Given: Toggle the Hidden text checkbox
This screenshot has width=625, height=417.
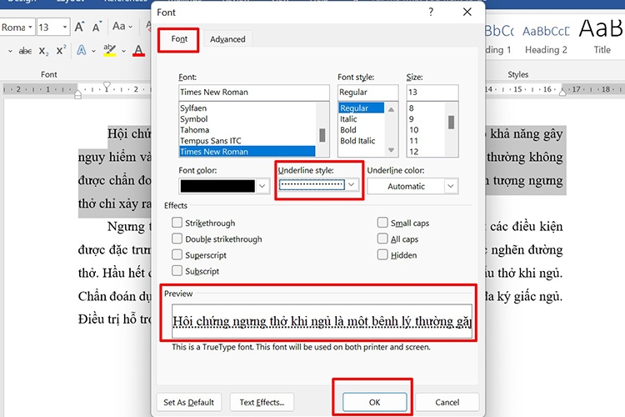Looking at the screenshot, I should (x=382, y=254).
